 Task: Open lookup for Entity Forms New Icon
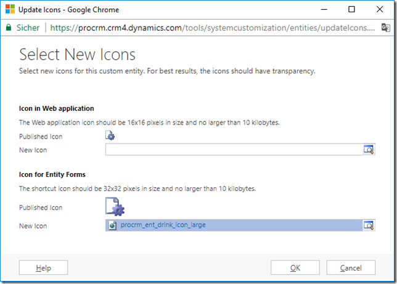pyautogui.click(x=369, y=225)
